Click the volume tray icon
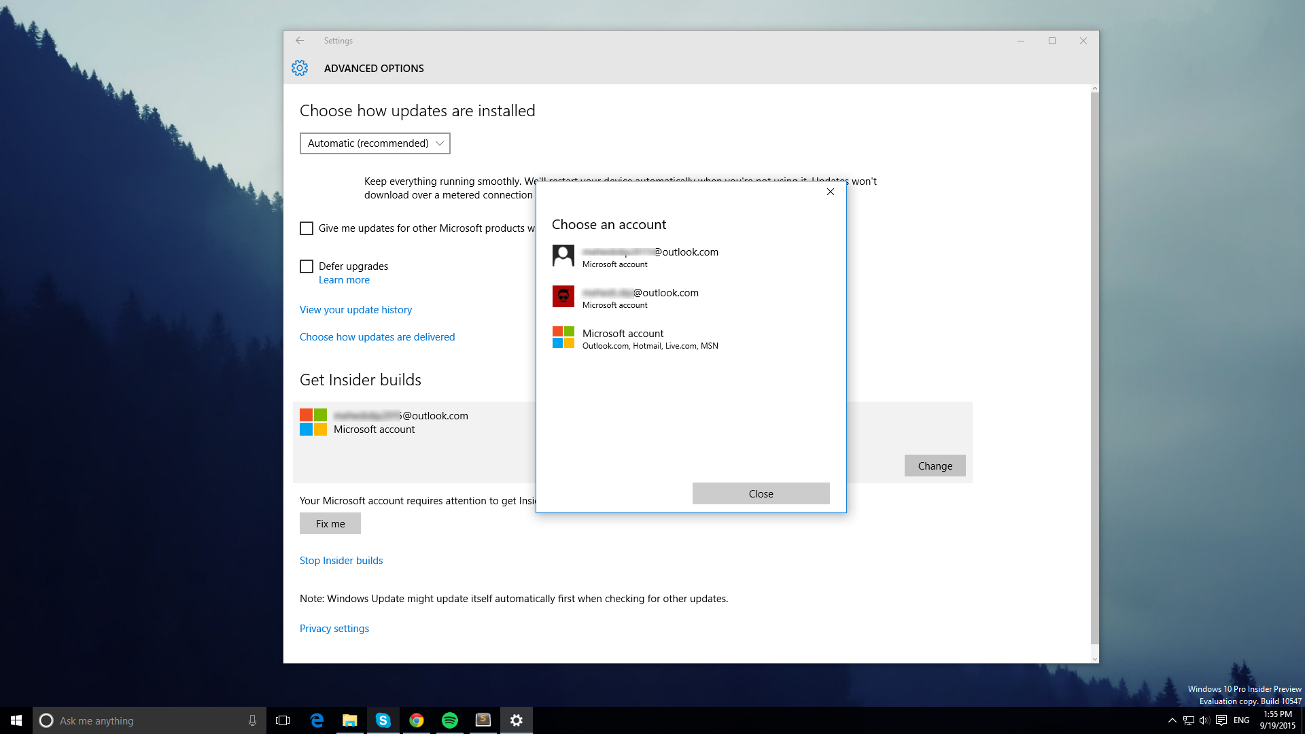The width and height of the screenshot is (1305, 734). (x=1204, y=720)
